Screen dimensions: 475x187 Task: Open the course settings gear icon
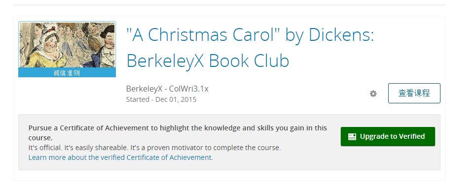373,93
